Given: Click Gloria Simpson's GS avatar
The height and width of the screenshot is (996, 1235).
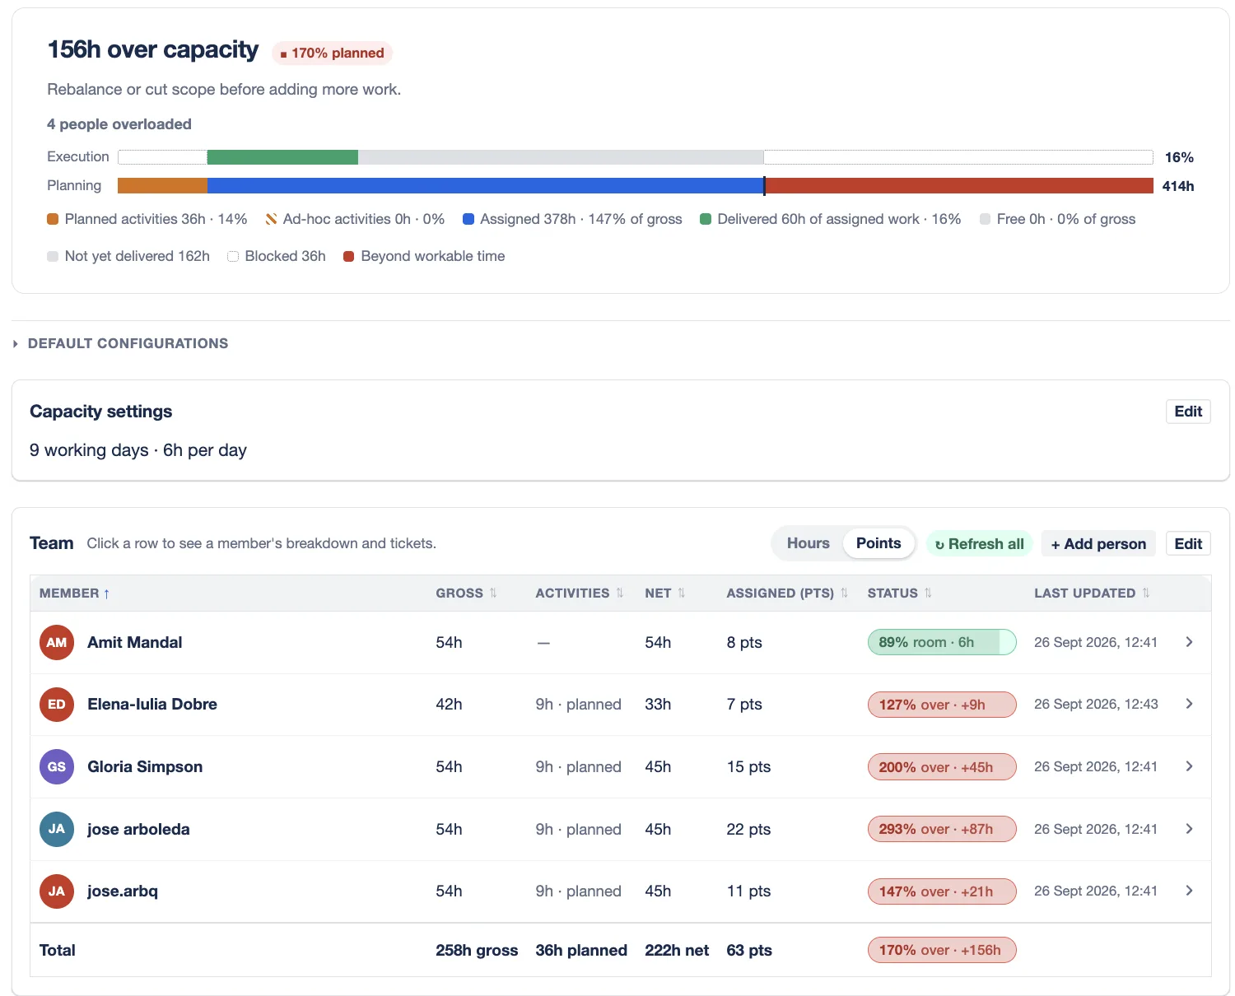Looking at the screenshot, I should point(57,766).
